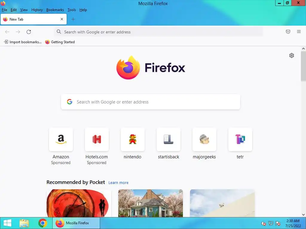This screenshot has height=229, width=306.
Task: Focus the center Google search box
Action: point(151,102)
